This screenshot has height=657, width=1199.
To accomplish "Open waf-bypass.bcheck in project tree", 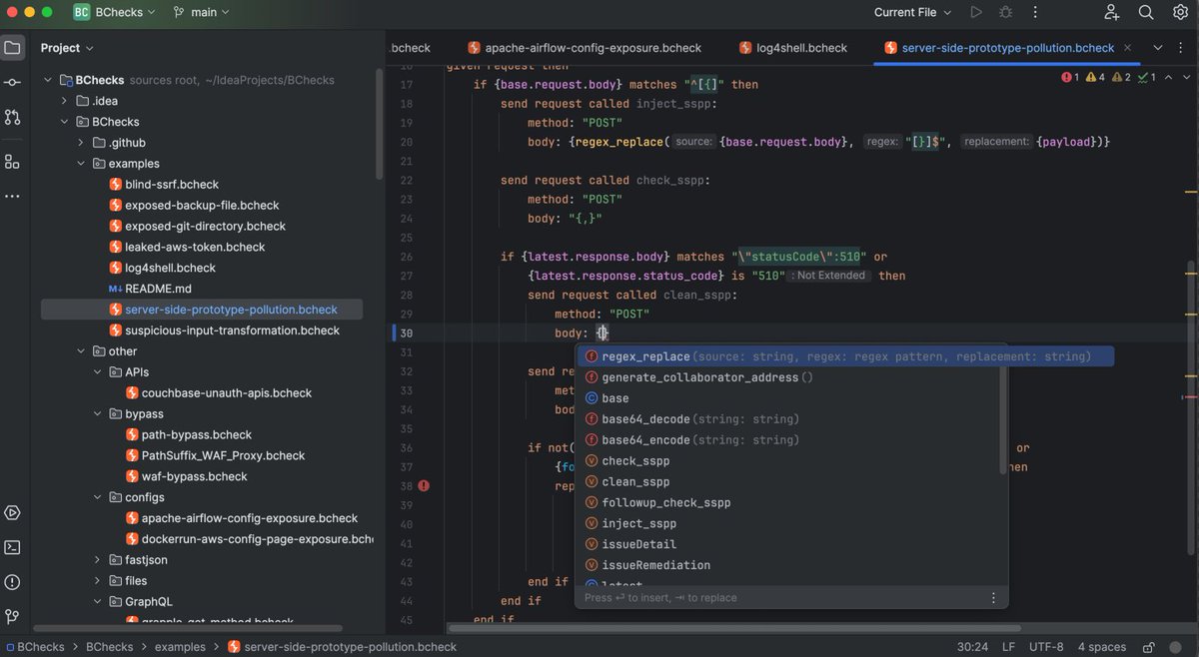I will (x=195, y=476).
